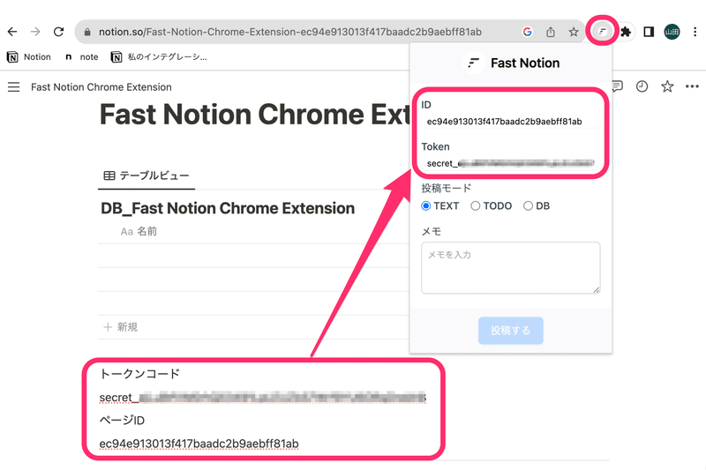The width and height of the screenshot is (706, 470).
Task: Click the Fast Notion popup logo
Action: coord(474,63)
